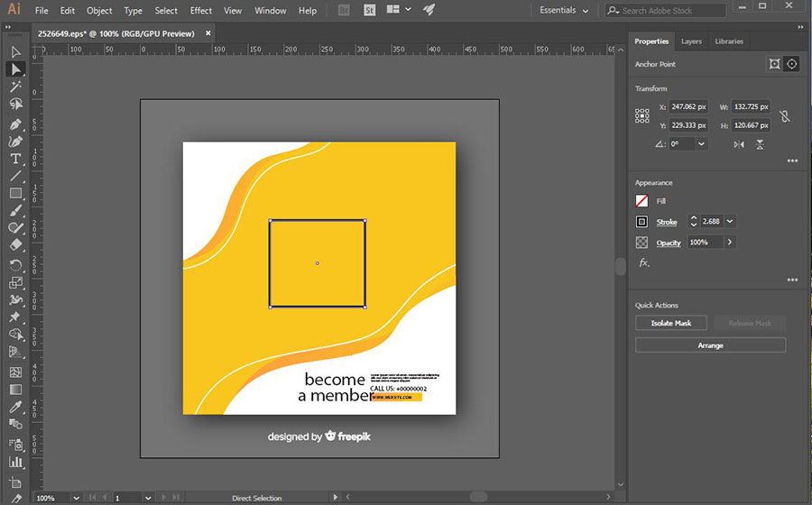The image size is (812, 505).
Task: Choose the Rotate tool
Action: [x=15, y=265]
